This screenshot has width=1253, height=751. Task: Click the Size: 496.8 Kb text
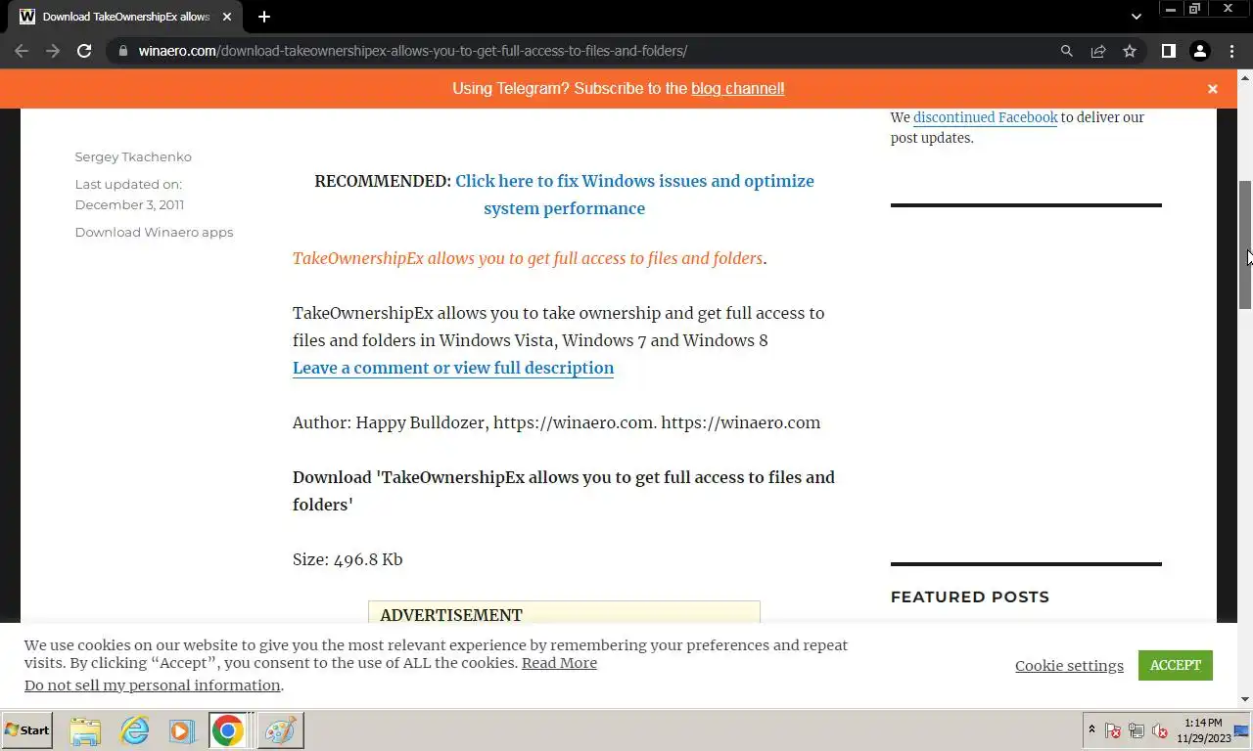tap(348, 559)
